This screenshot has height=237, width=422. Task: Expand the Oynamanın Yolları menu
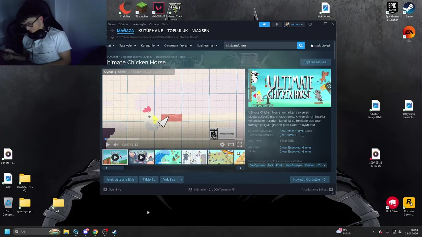point(178,45)
